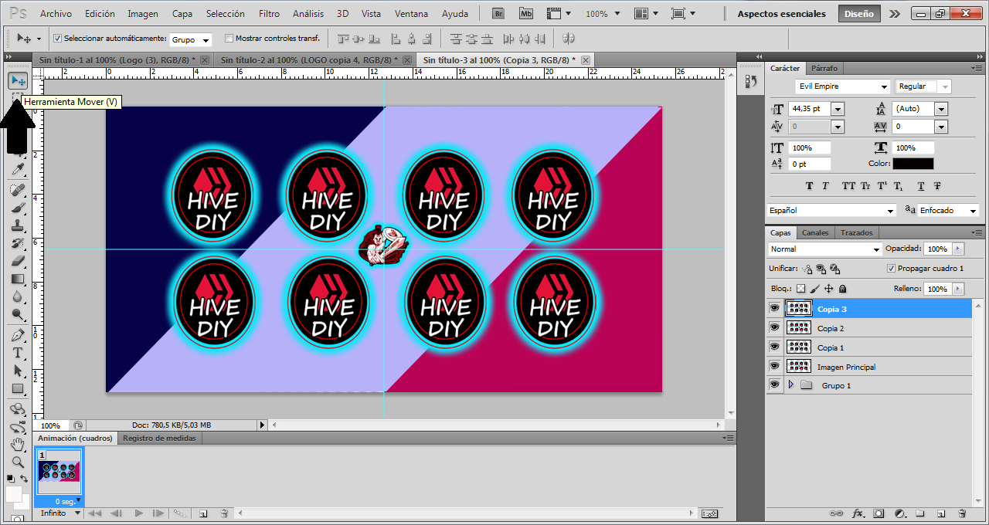
Task: Select animation frame 1 thumbnail
Action: [60, 472]
